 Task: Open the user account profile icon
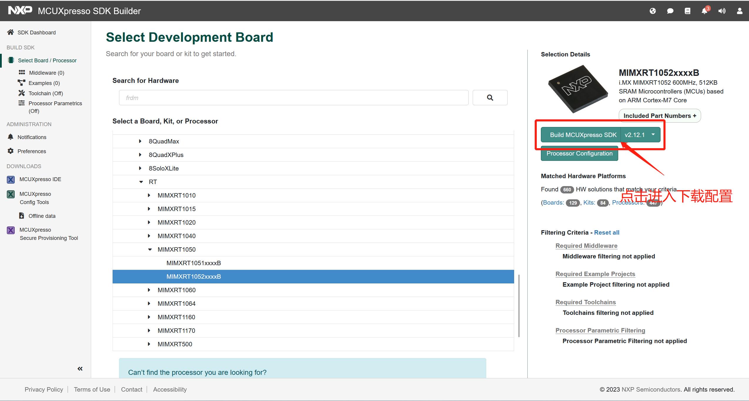[x=739, y=11]
